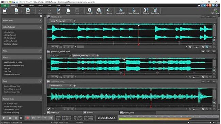
Task: Save the project using the Save icon
Action: (x=28, y=11)
